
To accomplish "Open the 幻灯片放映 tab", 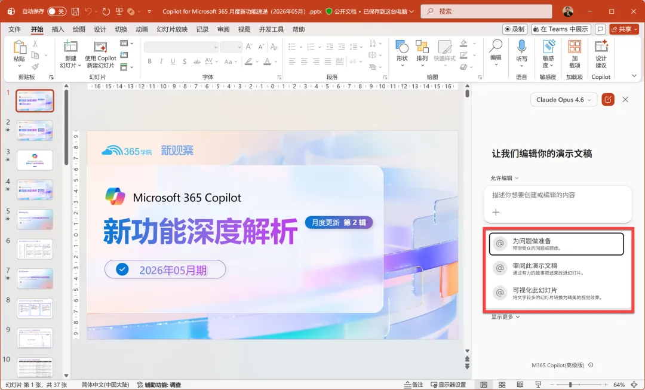I will click(x=172, y=29).
